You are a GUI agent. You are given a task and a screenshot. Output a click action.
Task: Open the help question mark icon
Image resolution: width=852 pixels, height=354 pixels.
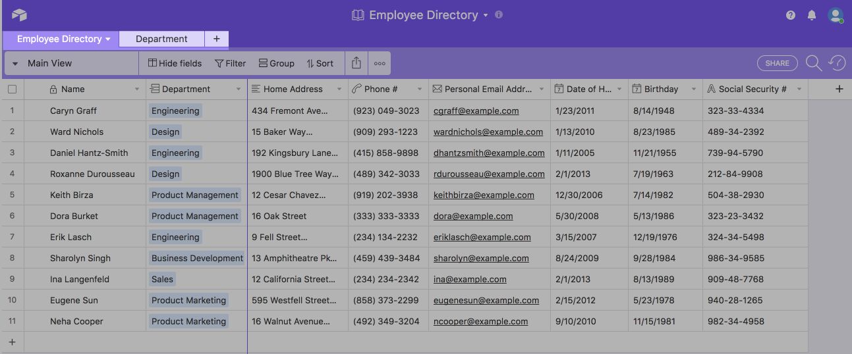pos(791,15)
